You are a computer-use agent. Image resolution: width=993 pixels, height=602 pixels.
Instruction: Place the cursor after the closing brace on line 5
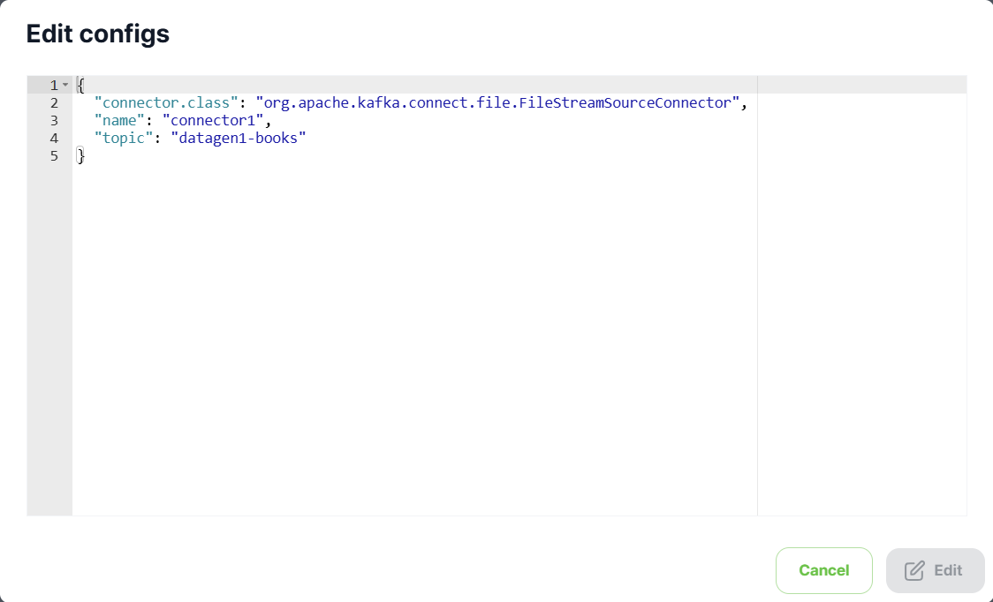point(86,155)
